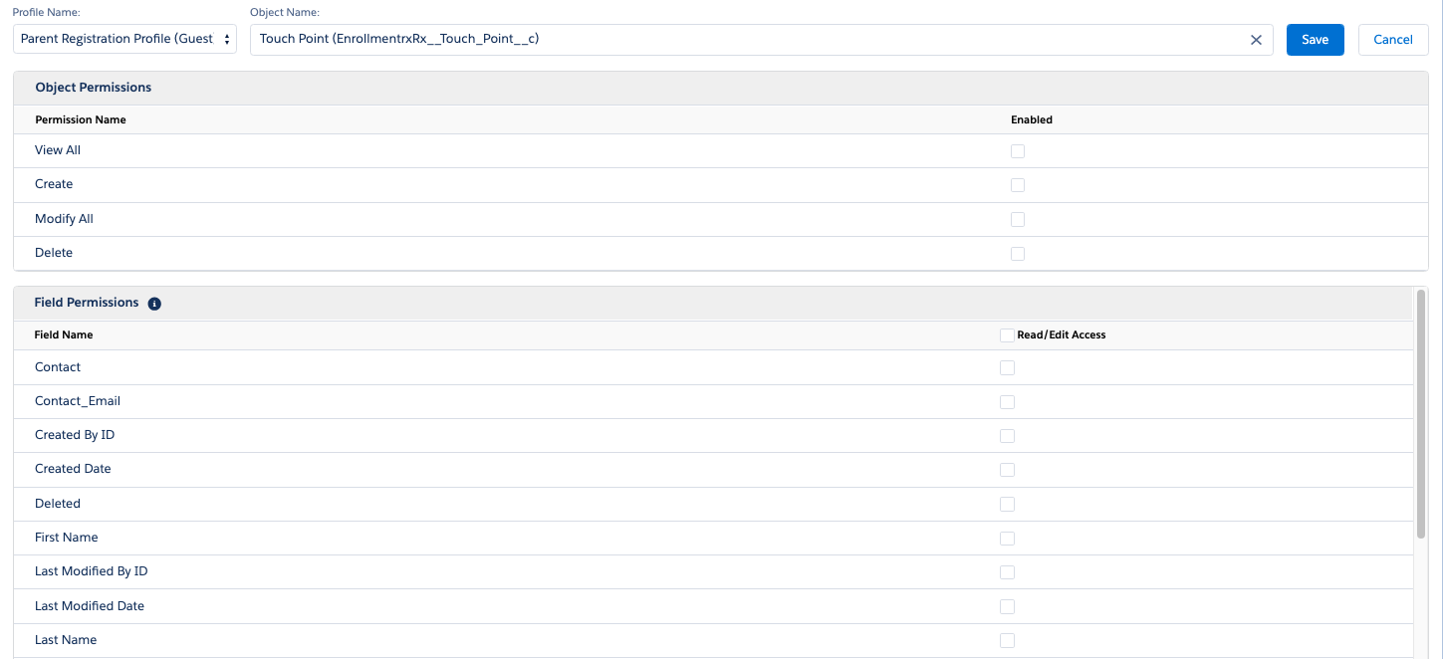Click the Cancel button
Screen dimensions: 1443x659
1392,40
